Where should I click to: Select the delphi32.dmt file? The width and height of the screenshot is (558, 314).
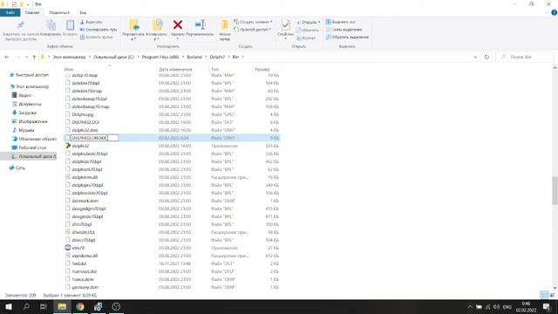point(85,130)
